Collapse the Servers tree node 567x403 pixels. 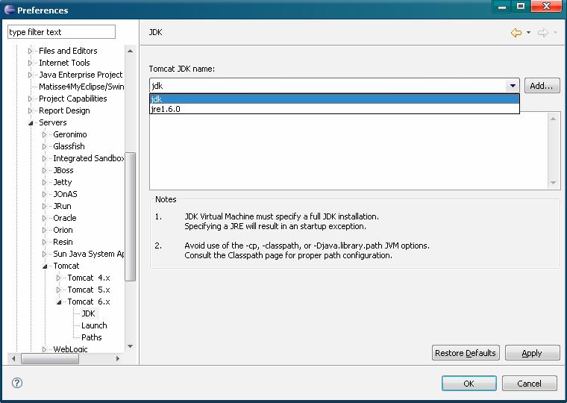(31, 123)
